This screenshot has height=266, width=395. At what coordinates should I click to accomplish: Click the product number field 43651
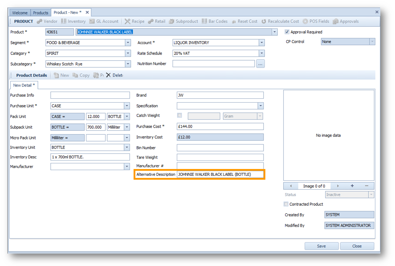(59, 32)
